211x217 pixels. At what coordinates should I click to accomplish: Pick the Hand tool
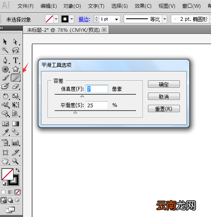(5, 161)
